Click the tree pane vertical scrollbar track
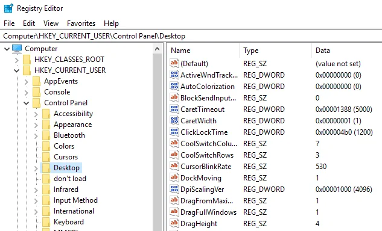Image resolution: width=382 pixels, height=231 pixels. pos(157,142)
